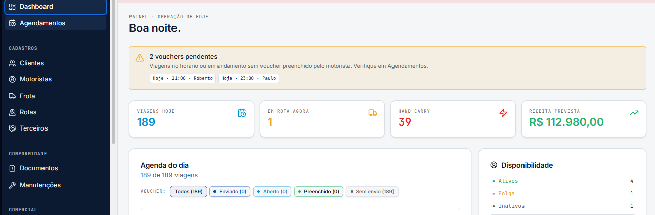Screen dimensions: 655x215
Task: Open the Documentos page
Action: (x=56, y=168)
